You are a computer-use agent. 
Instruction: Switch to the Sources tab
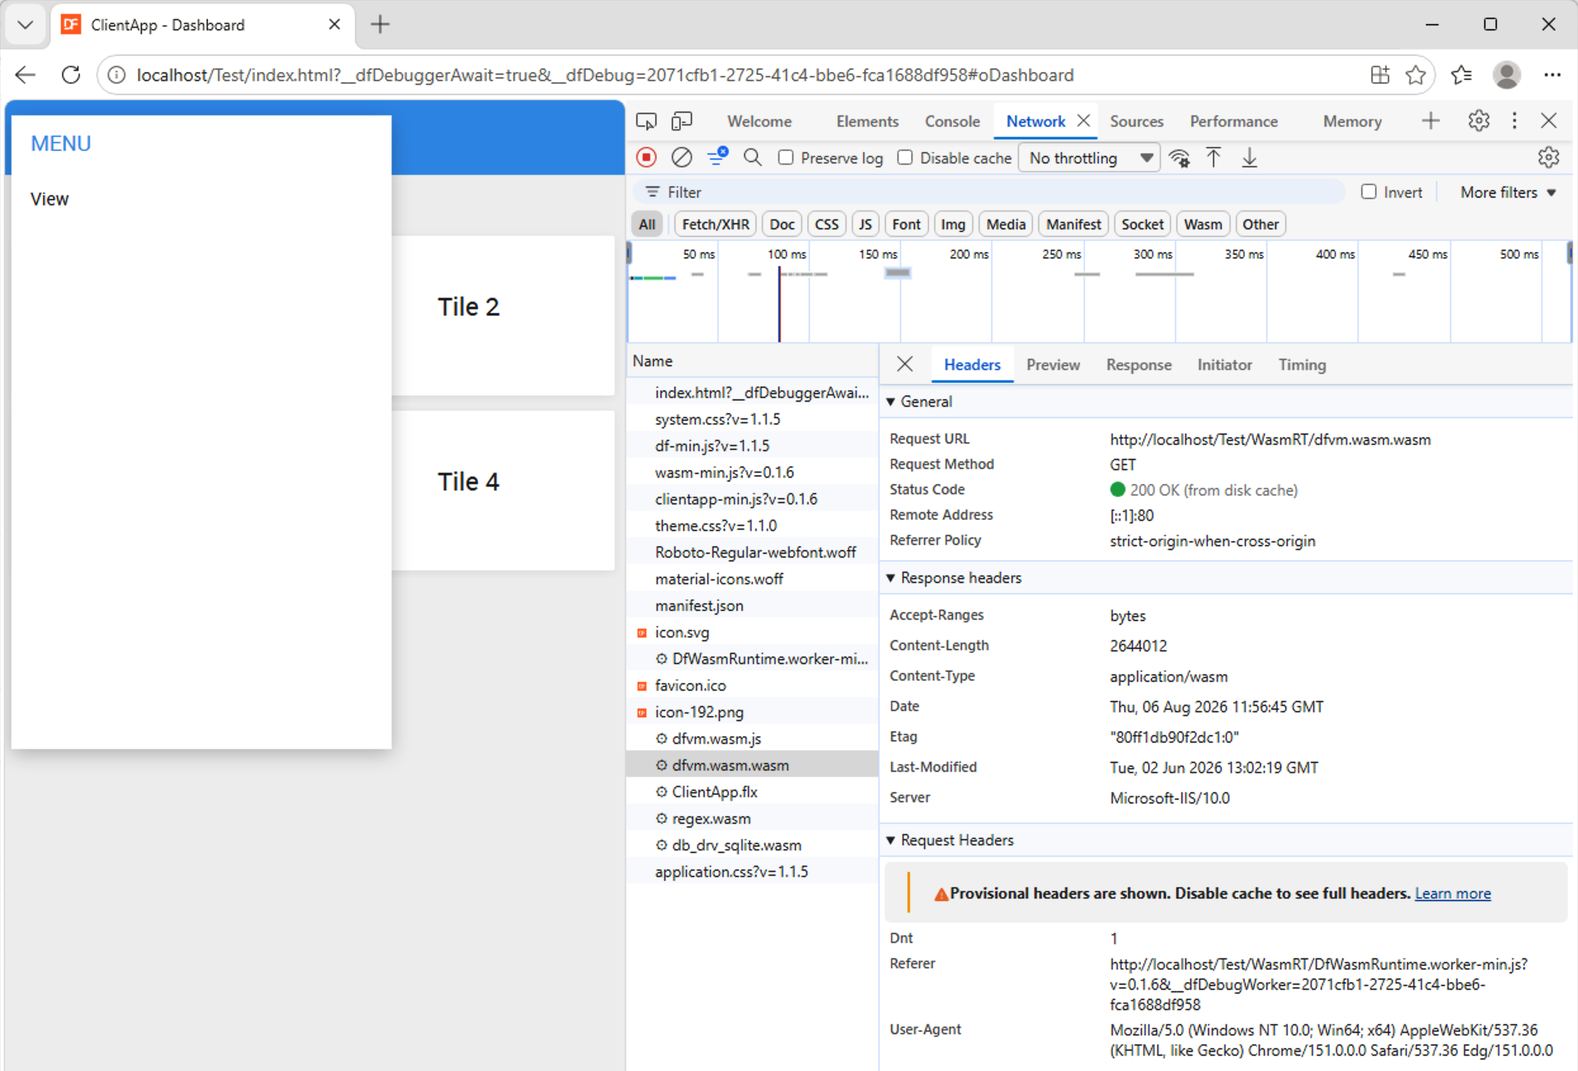point(1137,122)
